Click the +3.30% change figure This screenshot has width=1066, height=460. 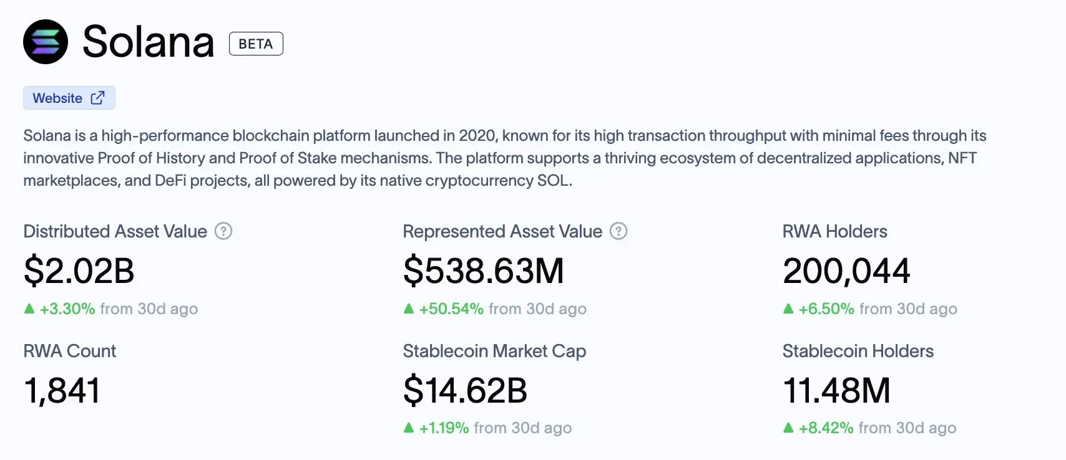click(x=67, y=309)
